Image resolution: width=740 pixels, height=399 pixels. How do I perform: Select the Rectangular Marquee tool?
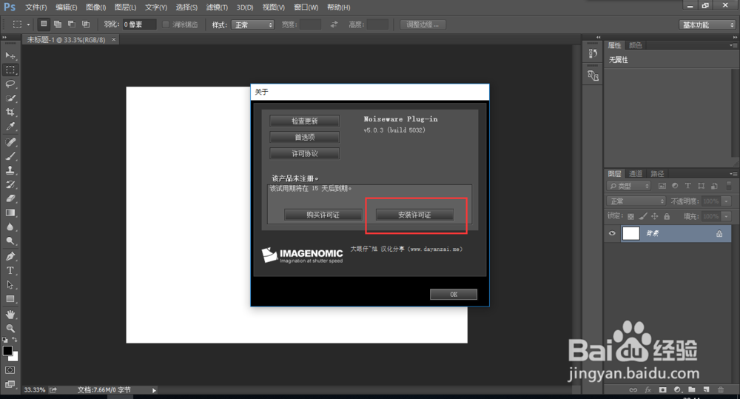[10, 70]
